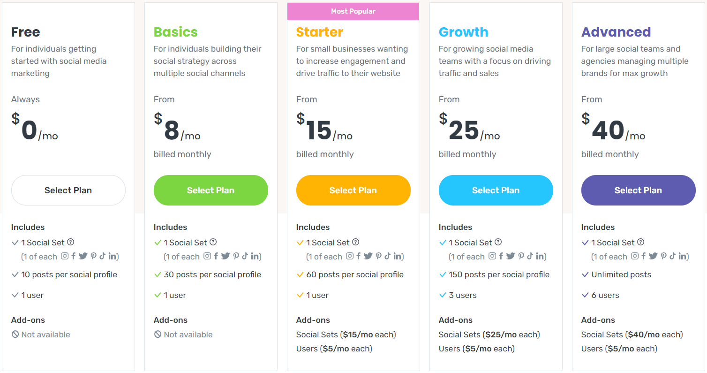Click the Pinterest icon under the Starter plan
The image size is (707, 373).
click(x=378, y=256)
